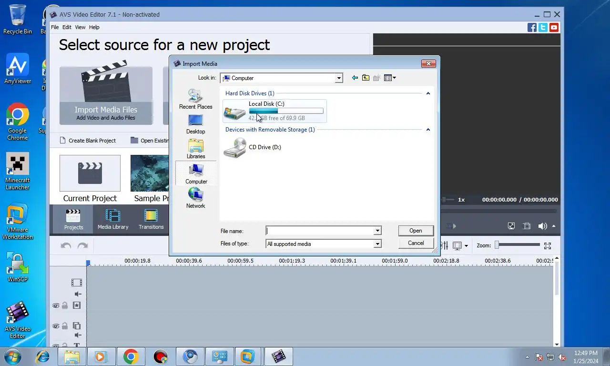Open the File menu
The width and height of the screenshot is (610, 366).
55,27
